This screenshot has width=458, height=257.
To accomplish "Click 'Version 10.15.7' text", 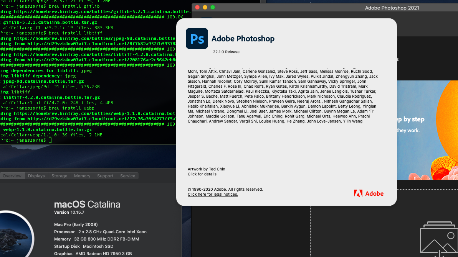I will tap(69, 212).
